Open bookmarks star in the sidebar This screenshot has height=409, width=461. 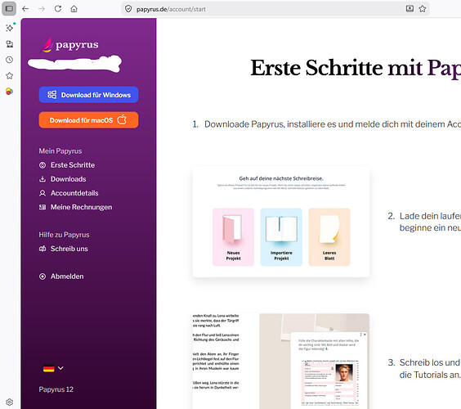[10, 75]
